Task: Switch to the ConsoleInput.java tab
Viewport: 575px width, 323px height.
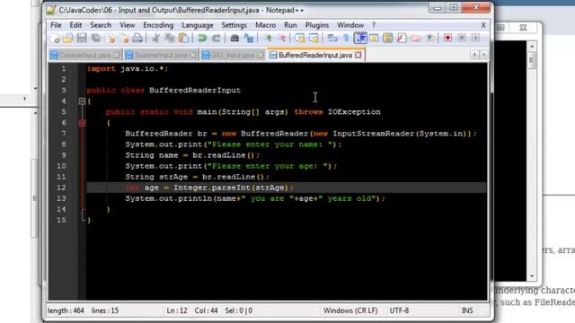Action: 84,55
